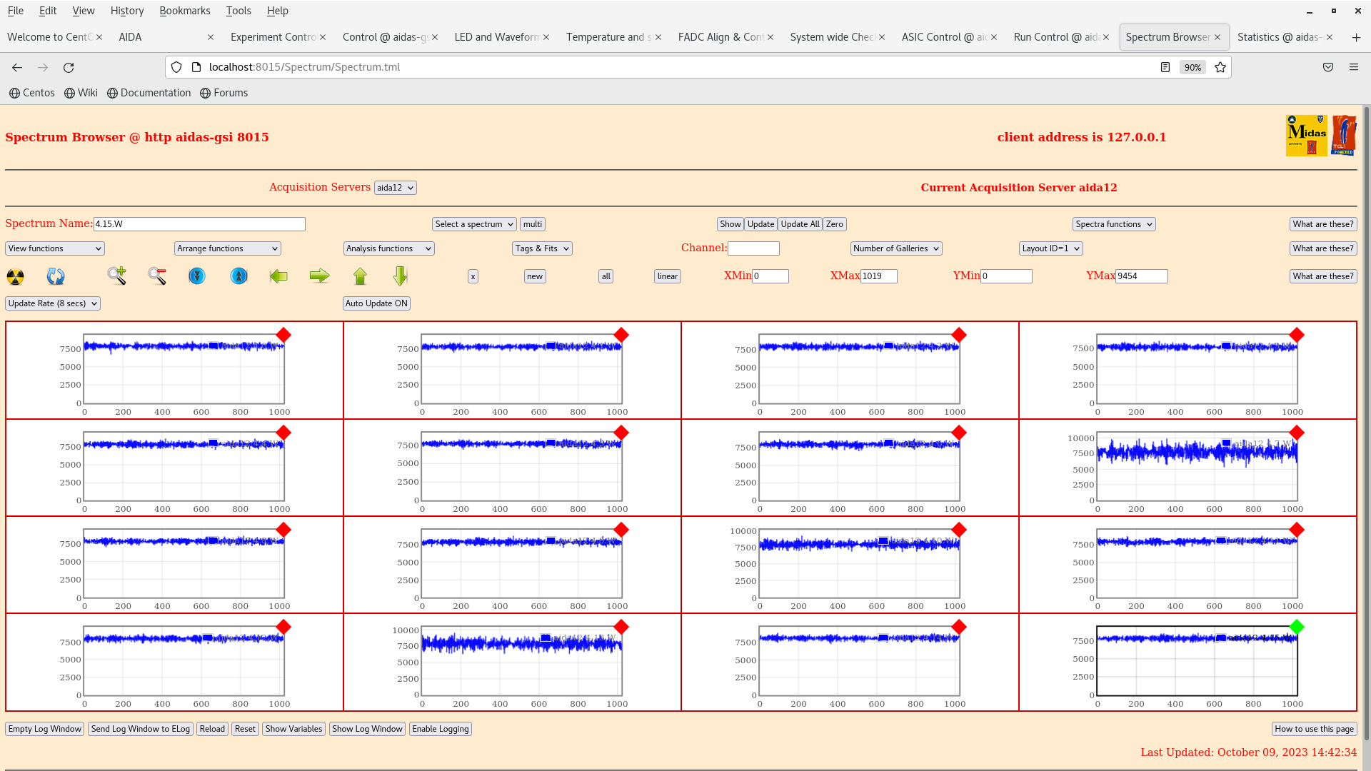Click the blue double down arrow icon
Image resolution: width=1371 pixels, height=771 pixels.
point(197,276)
